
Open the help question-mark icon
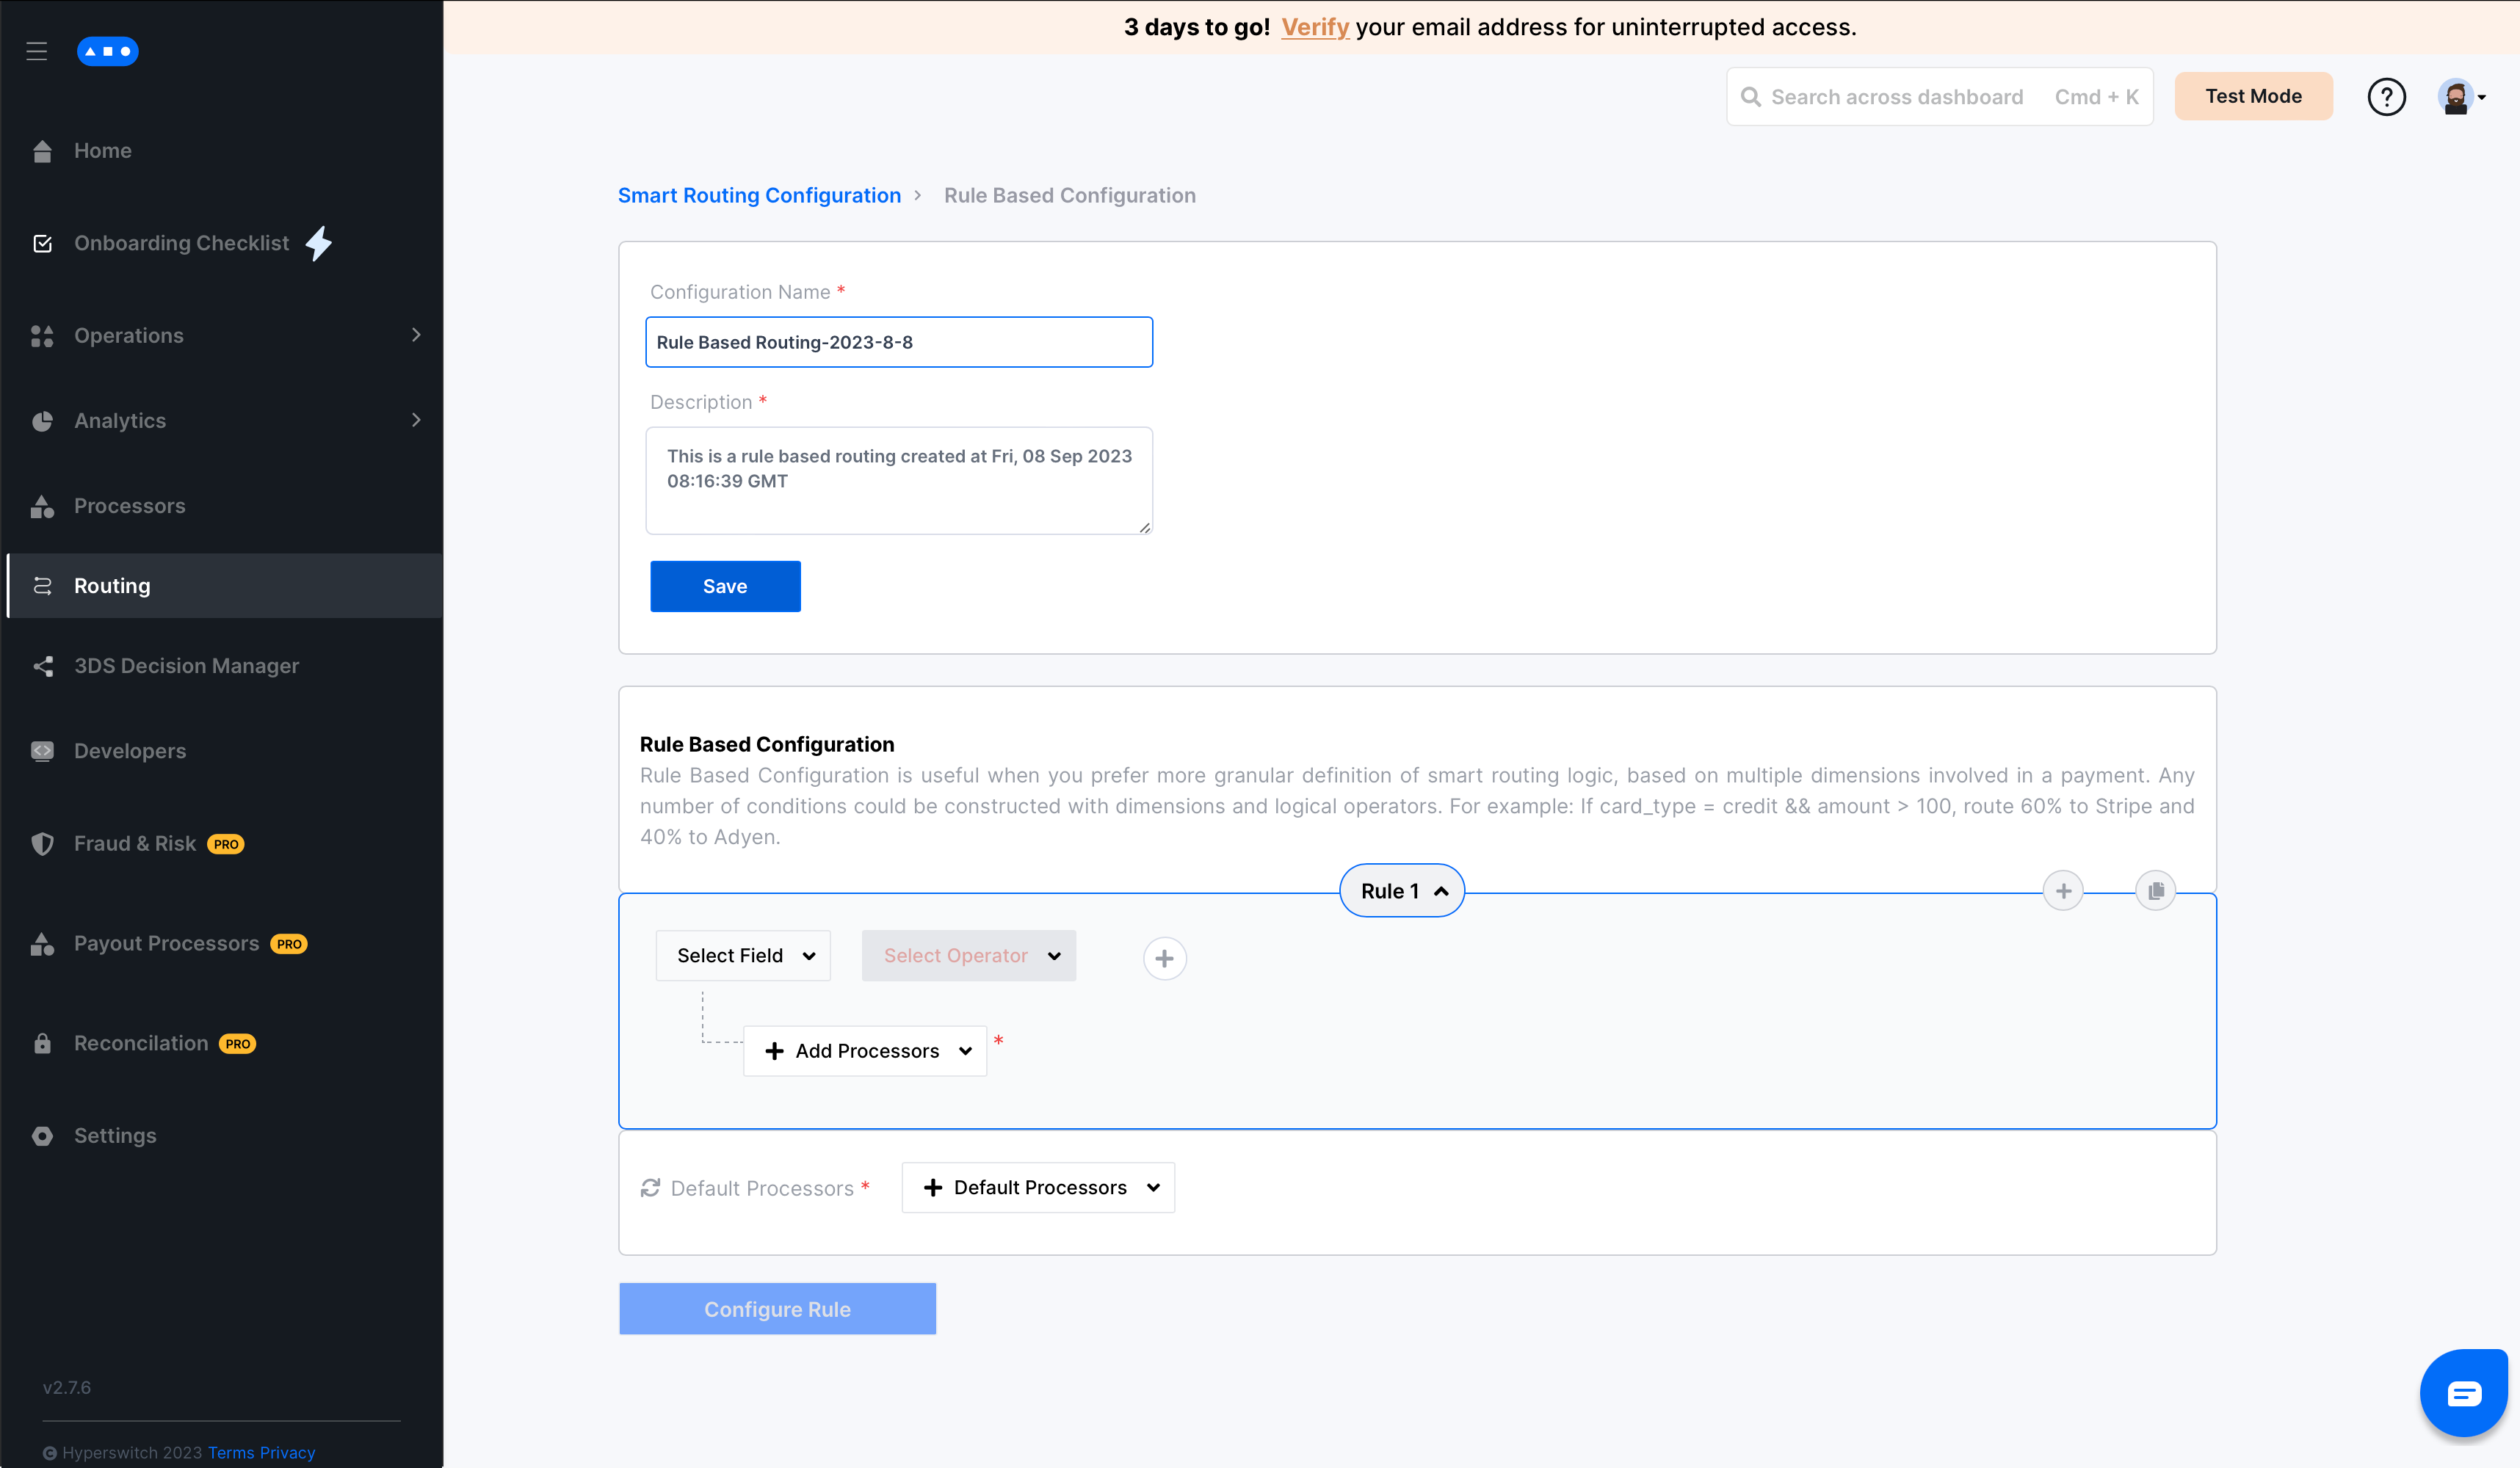pos(2388,96)
